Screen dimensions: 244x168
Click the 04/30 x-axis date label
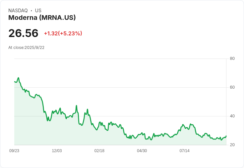tap(142, 151)
